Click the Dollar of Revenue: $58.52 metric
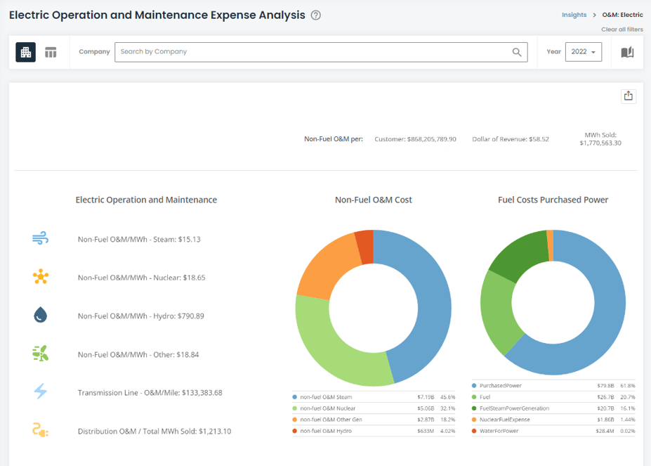 click(511, 139)
